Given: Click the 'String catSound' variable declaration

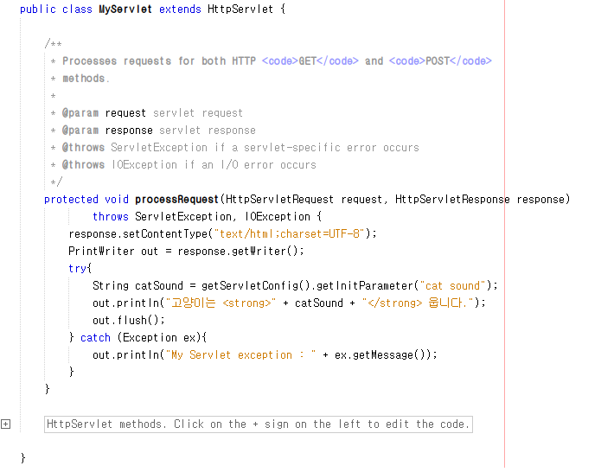Looking at the screenshot, I should tap(138, 286).
